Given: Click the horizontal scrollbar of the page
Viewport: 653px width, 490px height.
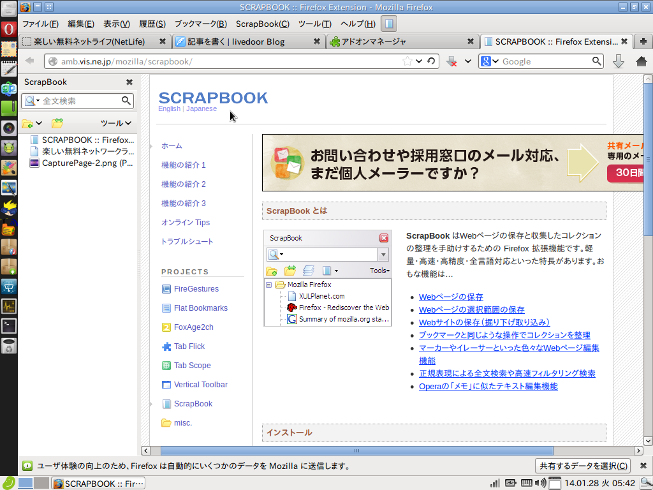Looking at the screenshot, I should 356,450.
